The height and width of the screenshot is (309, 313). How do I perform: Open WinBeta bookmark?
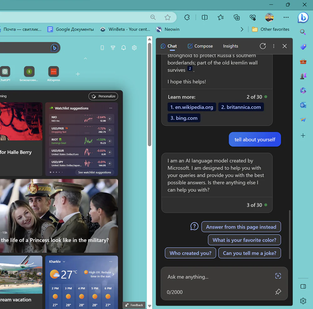tap(125, 29)
